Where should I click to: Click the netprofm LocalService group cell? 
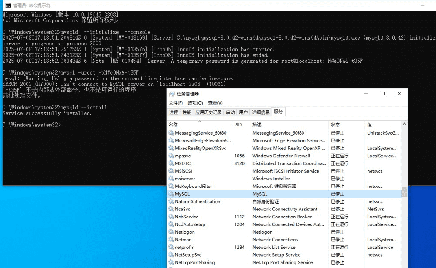380,247
